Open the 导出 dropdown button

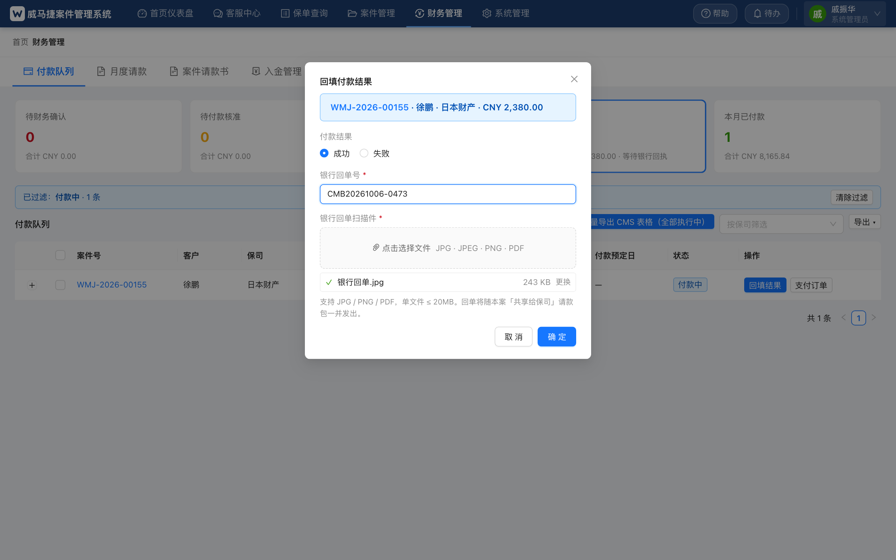click(x=864, y=222)
